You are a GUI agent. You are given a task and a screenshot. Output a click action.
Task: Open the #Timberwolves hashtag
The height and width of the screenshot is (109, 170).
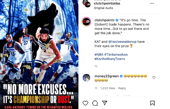[x=116, y=54]
